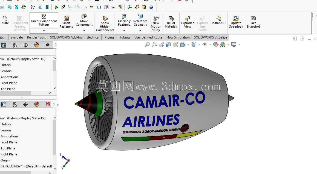The image size is (317, 174).
Task: Select the Move Component tool
Action: [x=84, y=20]
